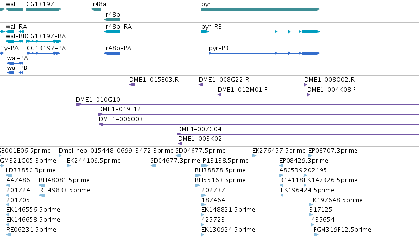Click the ffy-PA protein label

click(x=9, y=48)
